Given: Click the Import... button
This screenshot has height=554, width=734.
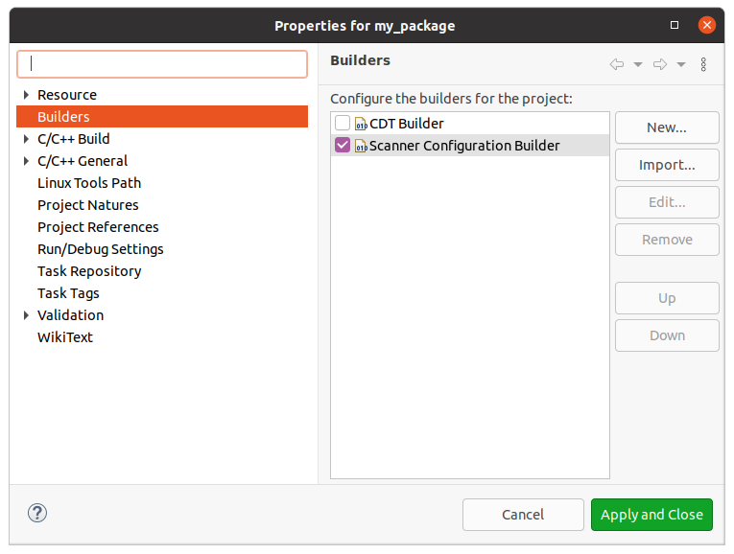Looking at the screenshot, I should (667, 165).
